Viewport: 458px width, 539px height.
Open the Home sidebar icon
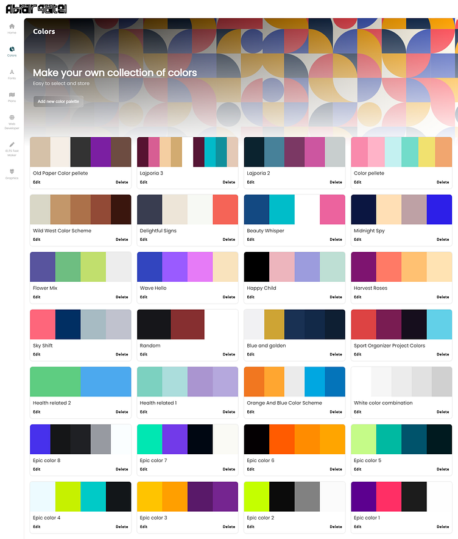pos(12,26)
